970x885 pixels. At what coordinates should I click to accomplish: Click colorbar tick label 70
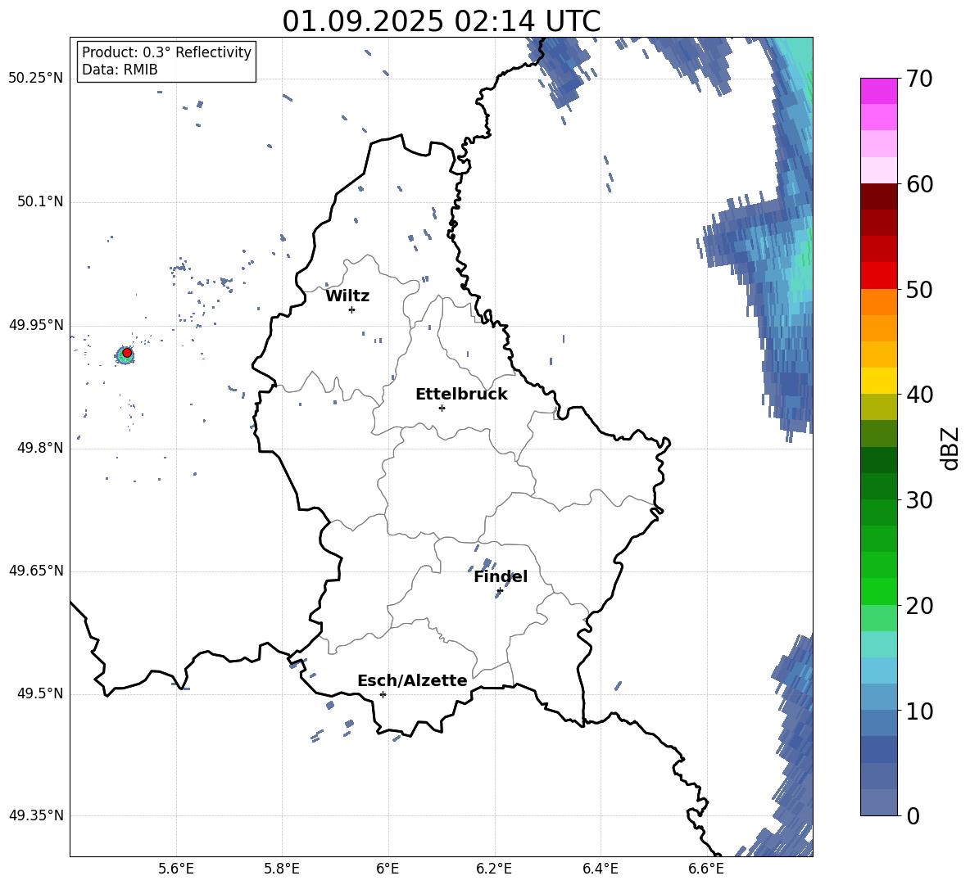pyautogui.click(x=918, y=79)
